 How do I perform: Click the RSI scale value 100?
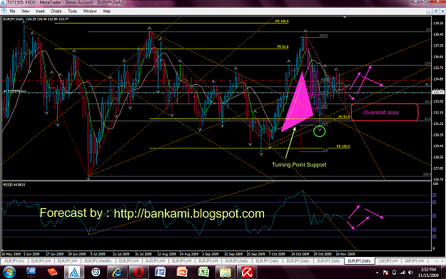pos(435,183)
